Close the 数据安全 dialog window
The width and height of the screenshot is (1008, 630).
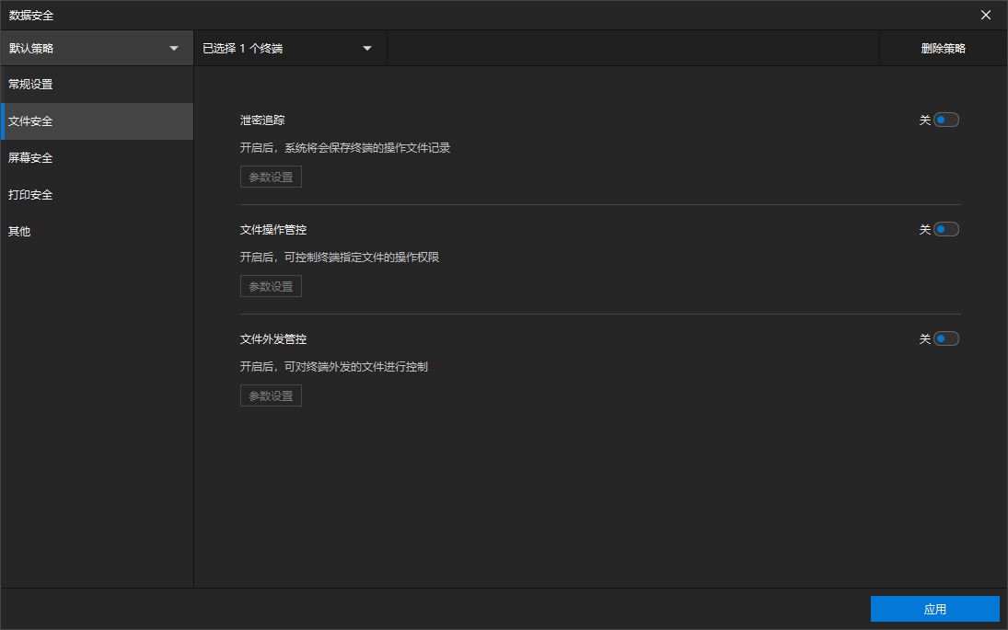[986, 15]
